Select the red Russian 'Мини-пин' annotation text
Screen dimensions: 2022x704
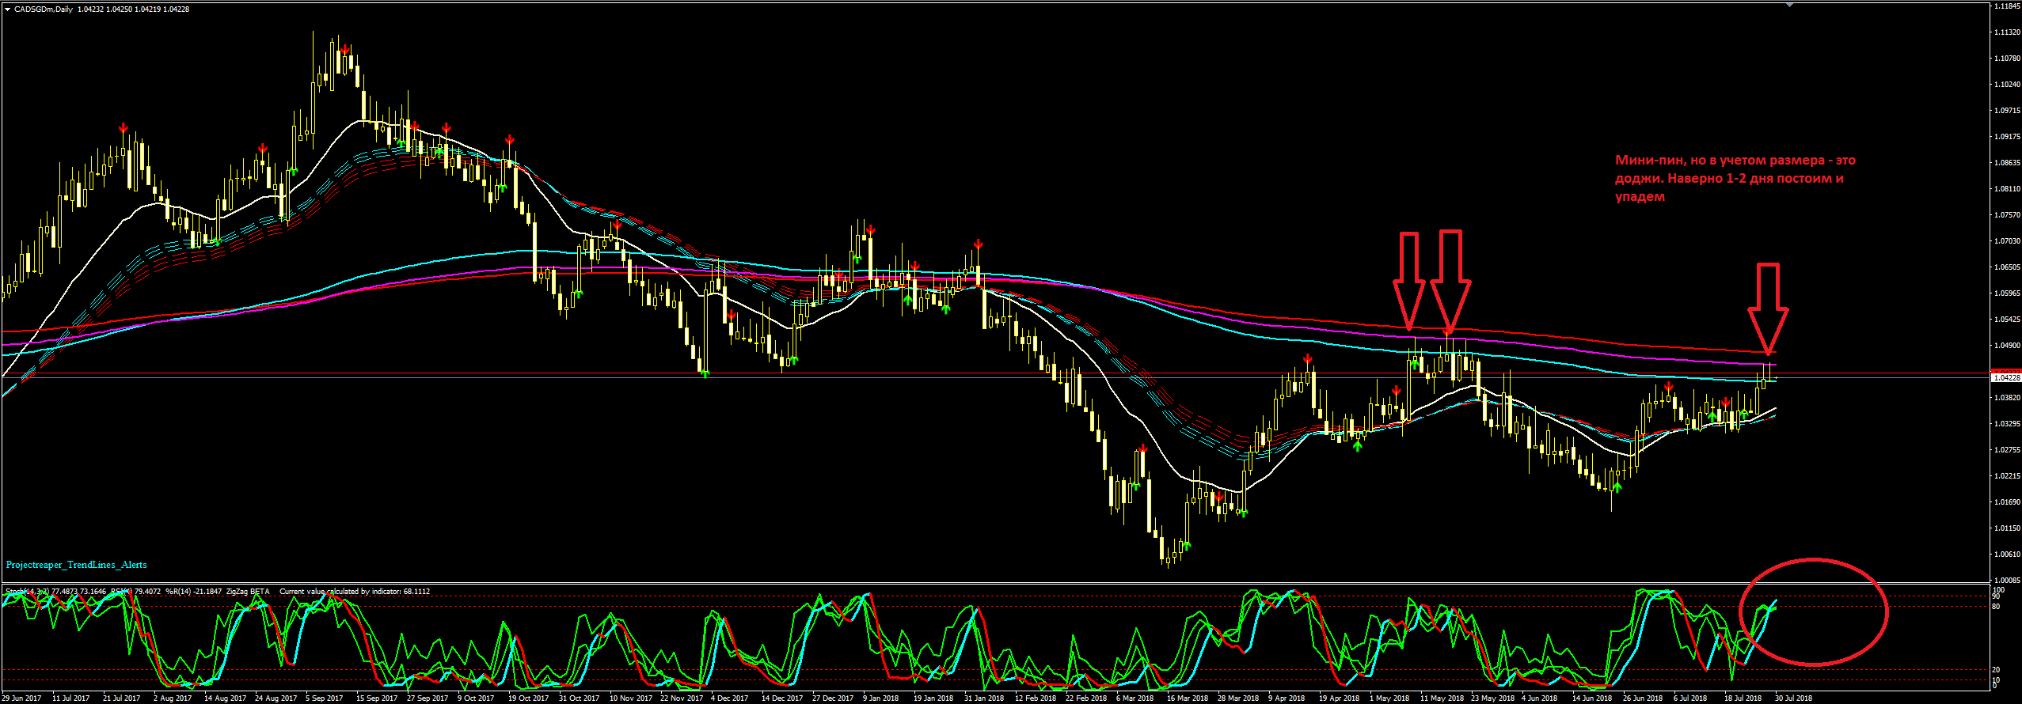point(1735,178)
